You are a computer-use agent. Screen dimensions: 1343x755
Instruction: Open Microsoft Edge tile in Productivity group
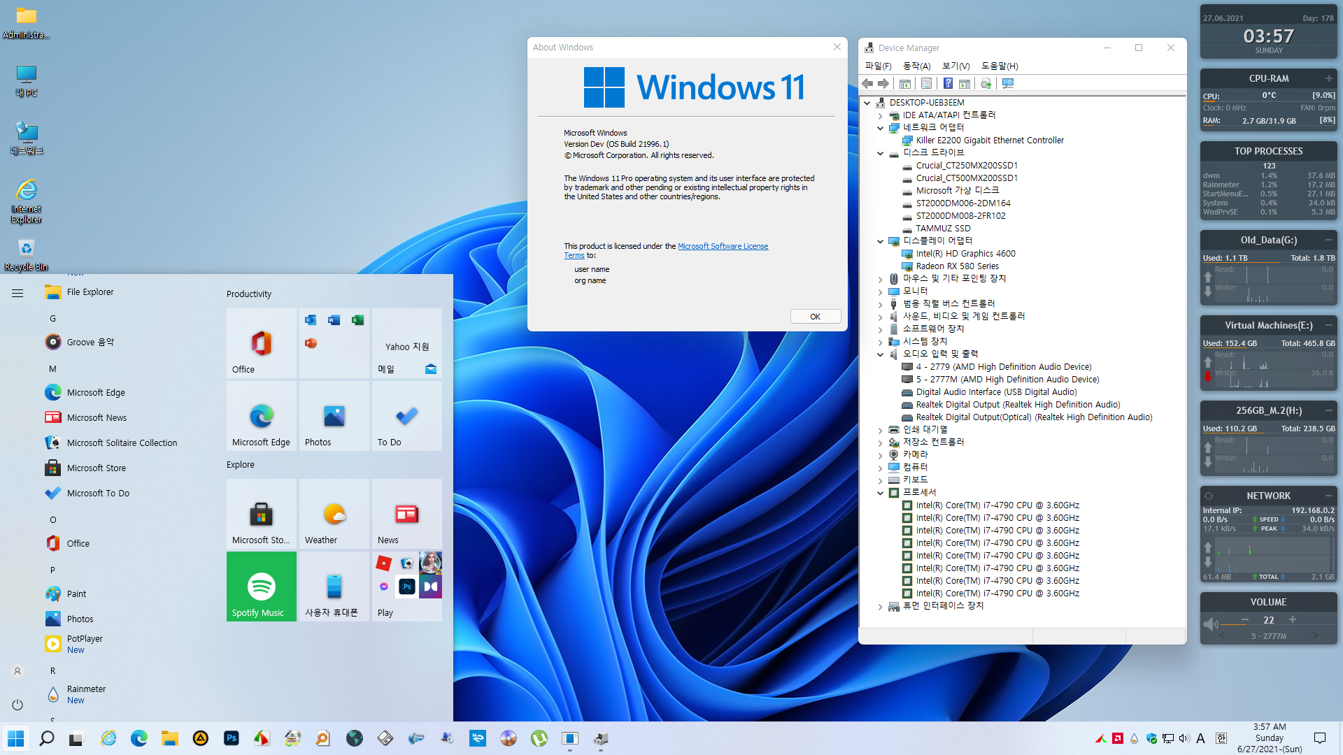[262, 416]
